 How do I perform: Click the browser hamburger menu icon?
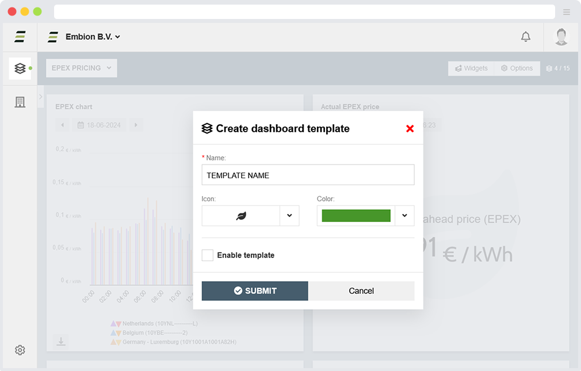pos(567,12)
